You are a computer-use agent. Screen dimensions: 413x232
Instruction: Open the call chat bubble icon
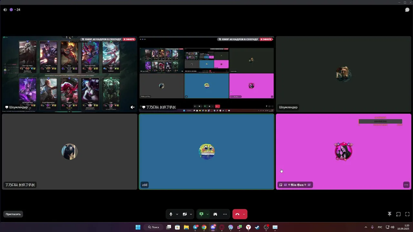[x=407, y=10]
